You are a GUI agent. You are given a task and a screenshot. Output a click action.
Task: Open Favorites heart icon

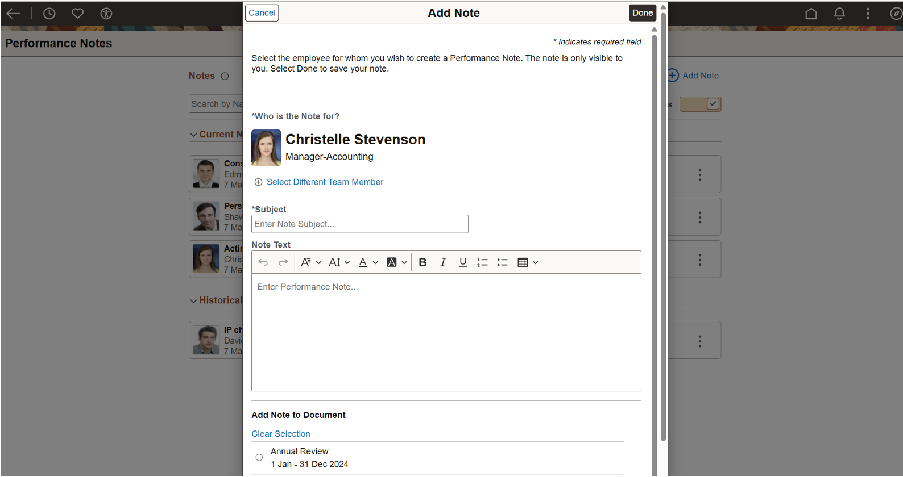pyautogui.click(x=78, y=14)
